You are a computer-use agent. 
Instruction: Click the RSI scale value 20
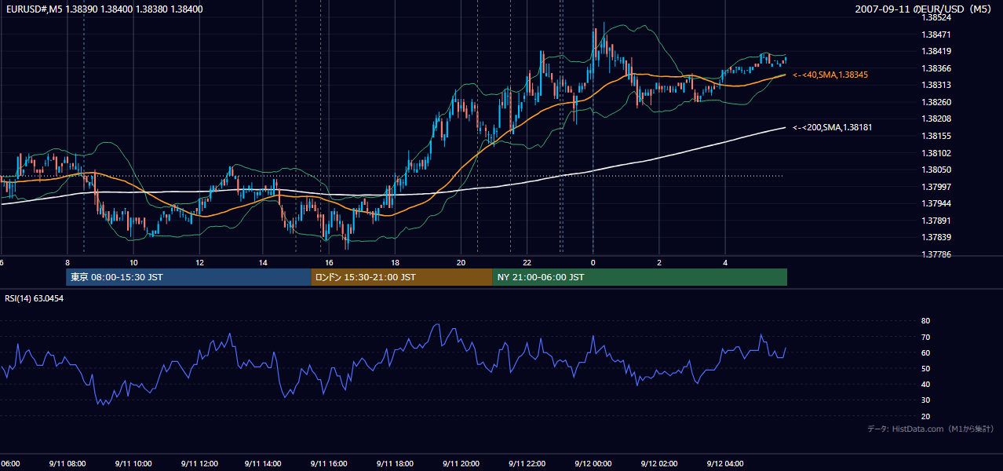pos(925,416)
